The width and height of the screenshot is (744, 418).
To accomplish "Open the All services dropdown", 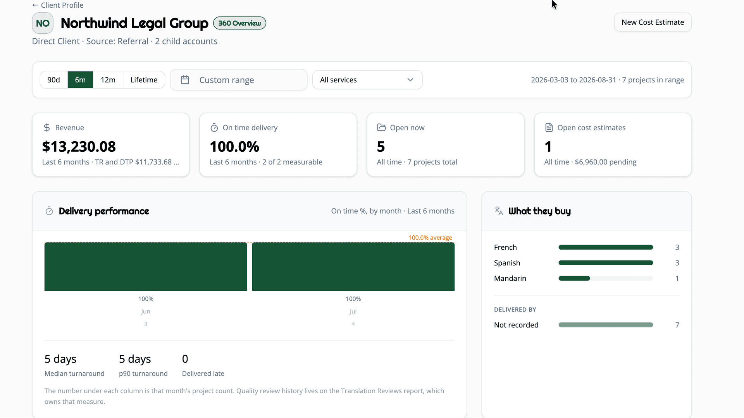I will [367, 80].
